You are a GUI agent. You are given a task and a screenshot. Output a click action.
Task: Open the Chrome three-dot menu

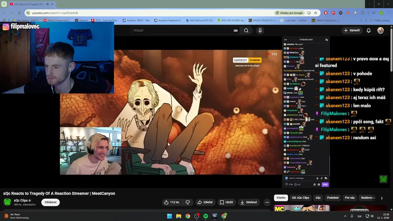(388, 13)
